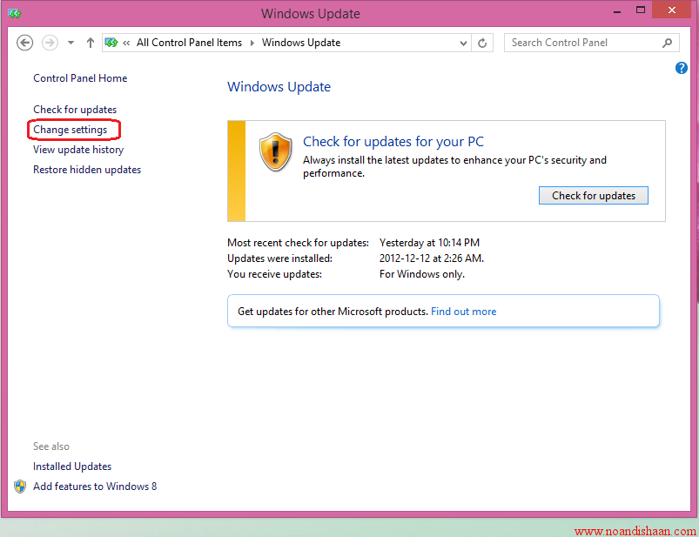This screenshot has height=537, width=699.
Task: Click the title bar Windows Update icon
Action: [15, 14]
